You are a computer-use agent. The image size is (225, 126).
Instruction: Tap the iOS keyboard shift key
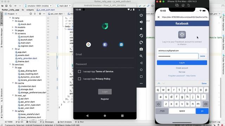click(159, 104)
